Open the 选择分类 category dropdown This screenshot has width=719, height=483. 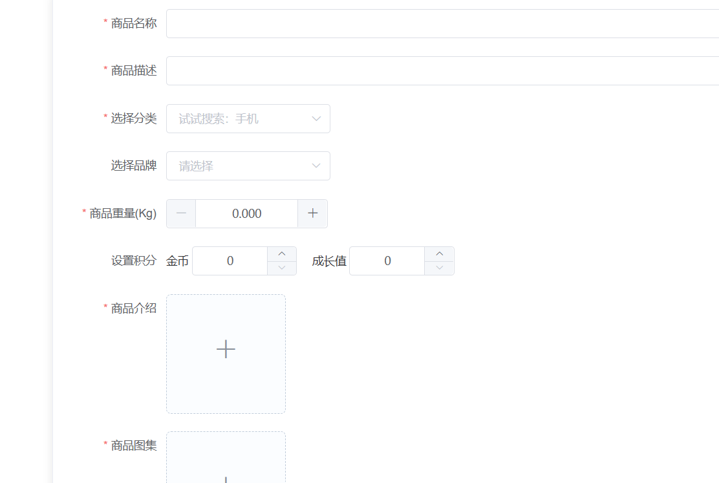pyautogui.click(x=239, y=119)
